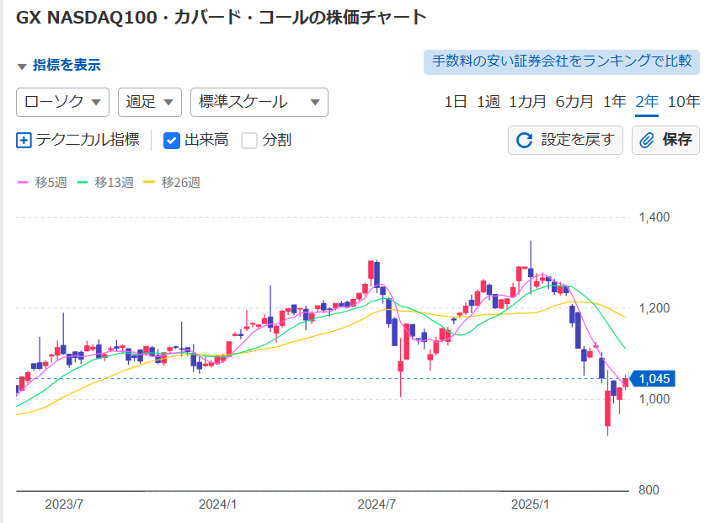Click the 移5週 legend text
This screenshot has width=705, height=523.
[51, 182]
